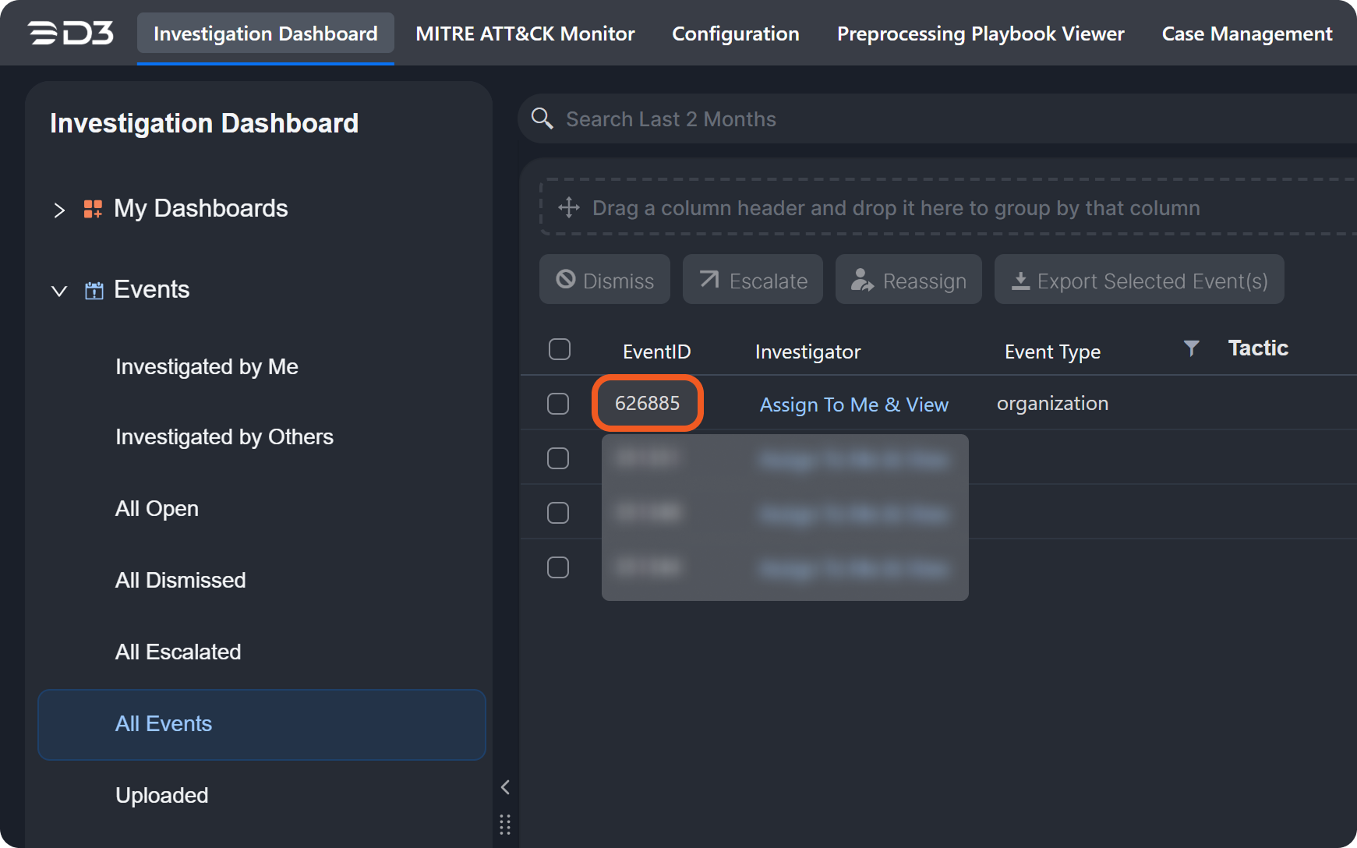1357x848 pixels.
Task: Toggle the select-all header checkbox
Action: pyautogui.click(x=560, y=349)
